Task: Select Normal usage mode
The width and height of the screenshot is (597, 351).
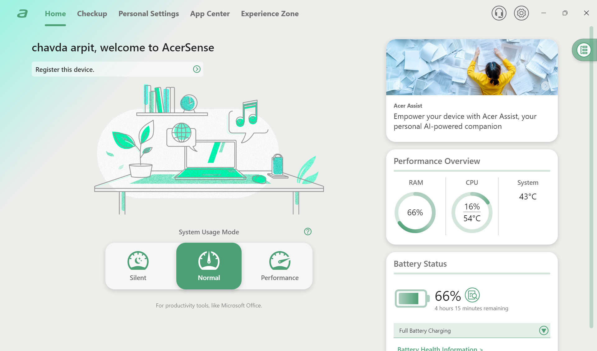Action: [x=209, y=266]
